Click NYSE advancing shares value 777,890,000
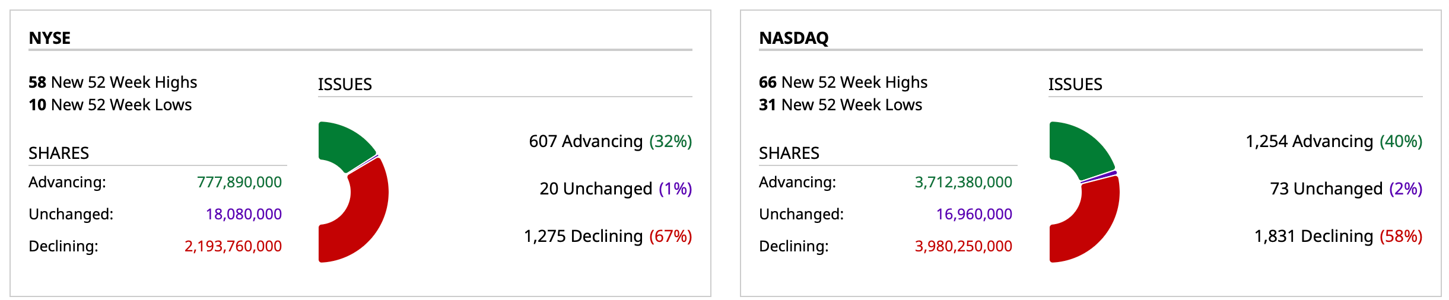The height and width of the screenshot is (300, 1449). pos(239,182)
